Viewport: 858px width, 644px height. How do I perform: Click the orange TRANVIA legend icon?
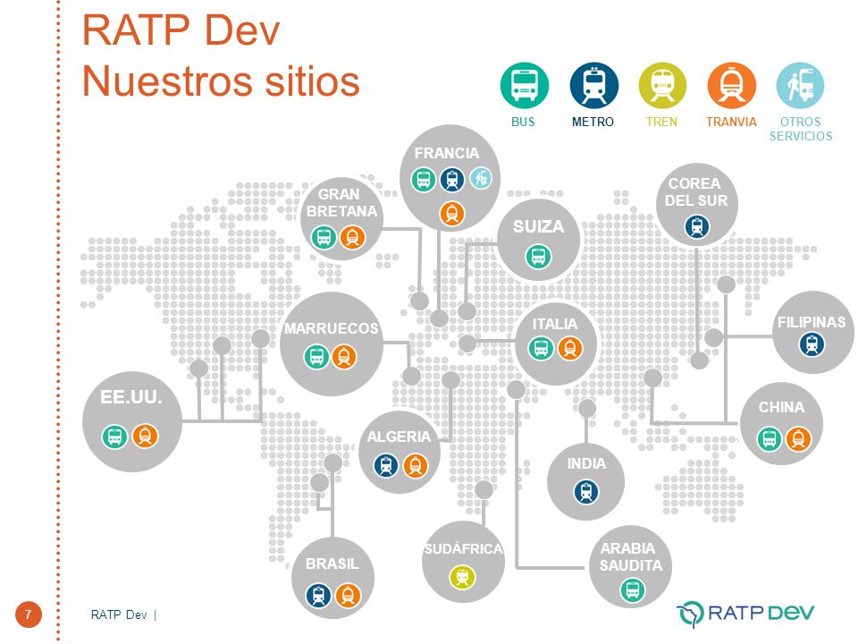732,86
